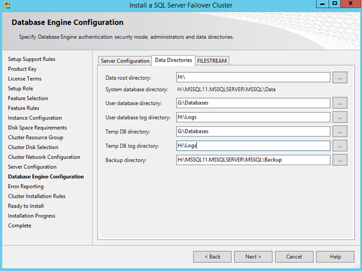This screenshot has width=362, height=271.
Task: Click the Next button
Action: tap(253, 257)
